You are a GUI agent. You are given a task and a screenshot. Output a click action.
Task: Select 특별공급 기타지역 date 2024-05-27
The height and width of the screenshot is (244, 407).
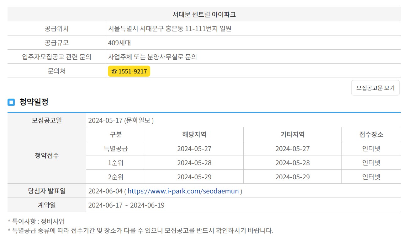point(293,149)
